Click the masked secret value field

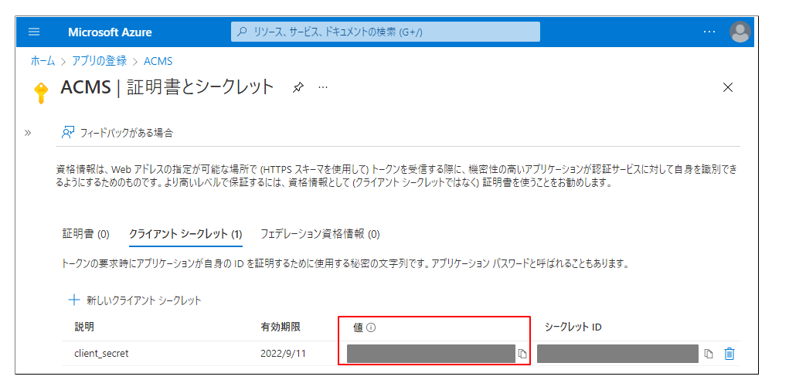pyautogui.click(x=430, y=354)
